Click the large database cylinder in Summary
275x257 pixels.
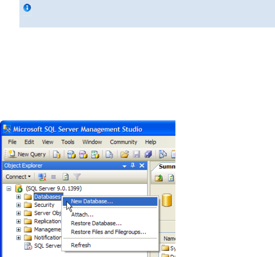(x=167, y=200)
